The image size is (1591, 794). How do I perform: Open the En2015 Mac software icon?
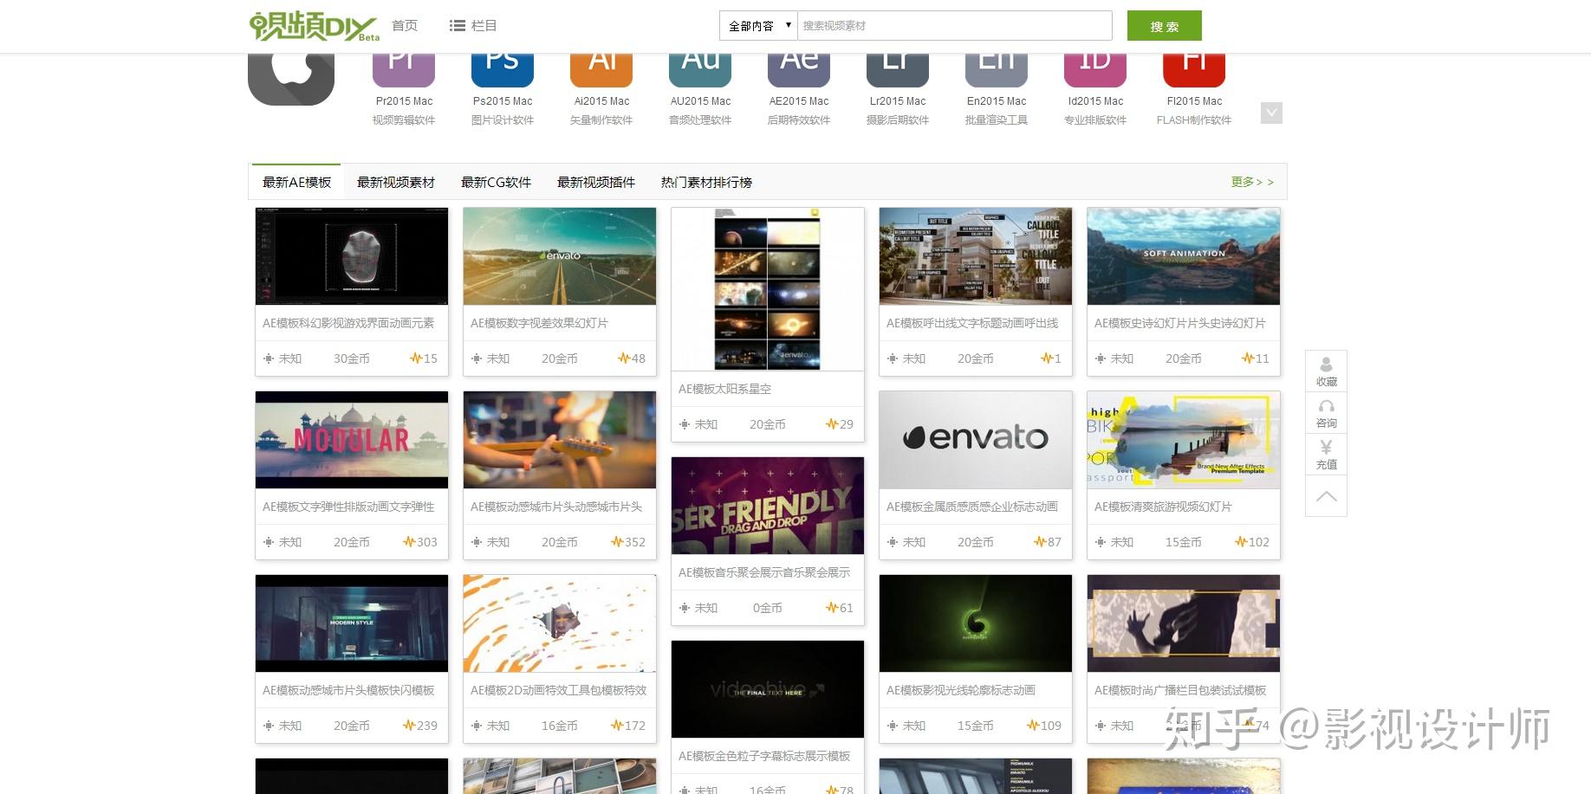[x=997, y=69]
